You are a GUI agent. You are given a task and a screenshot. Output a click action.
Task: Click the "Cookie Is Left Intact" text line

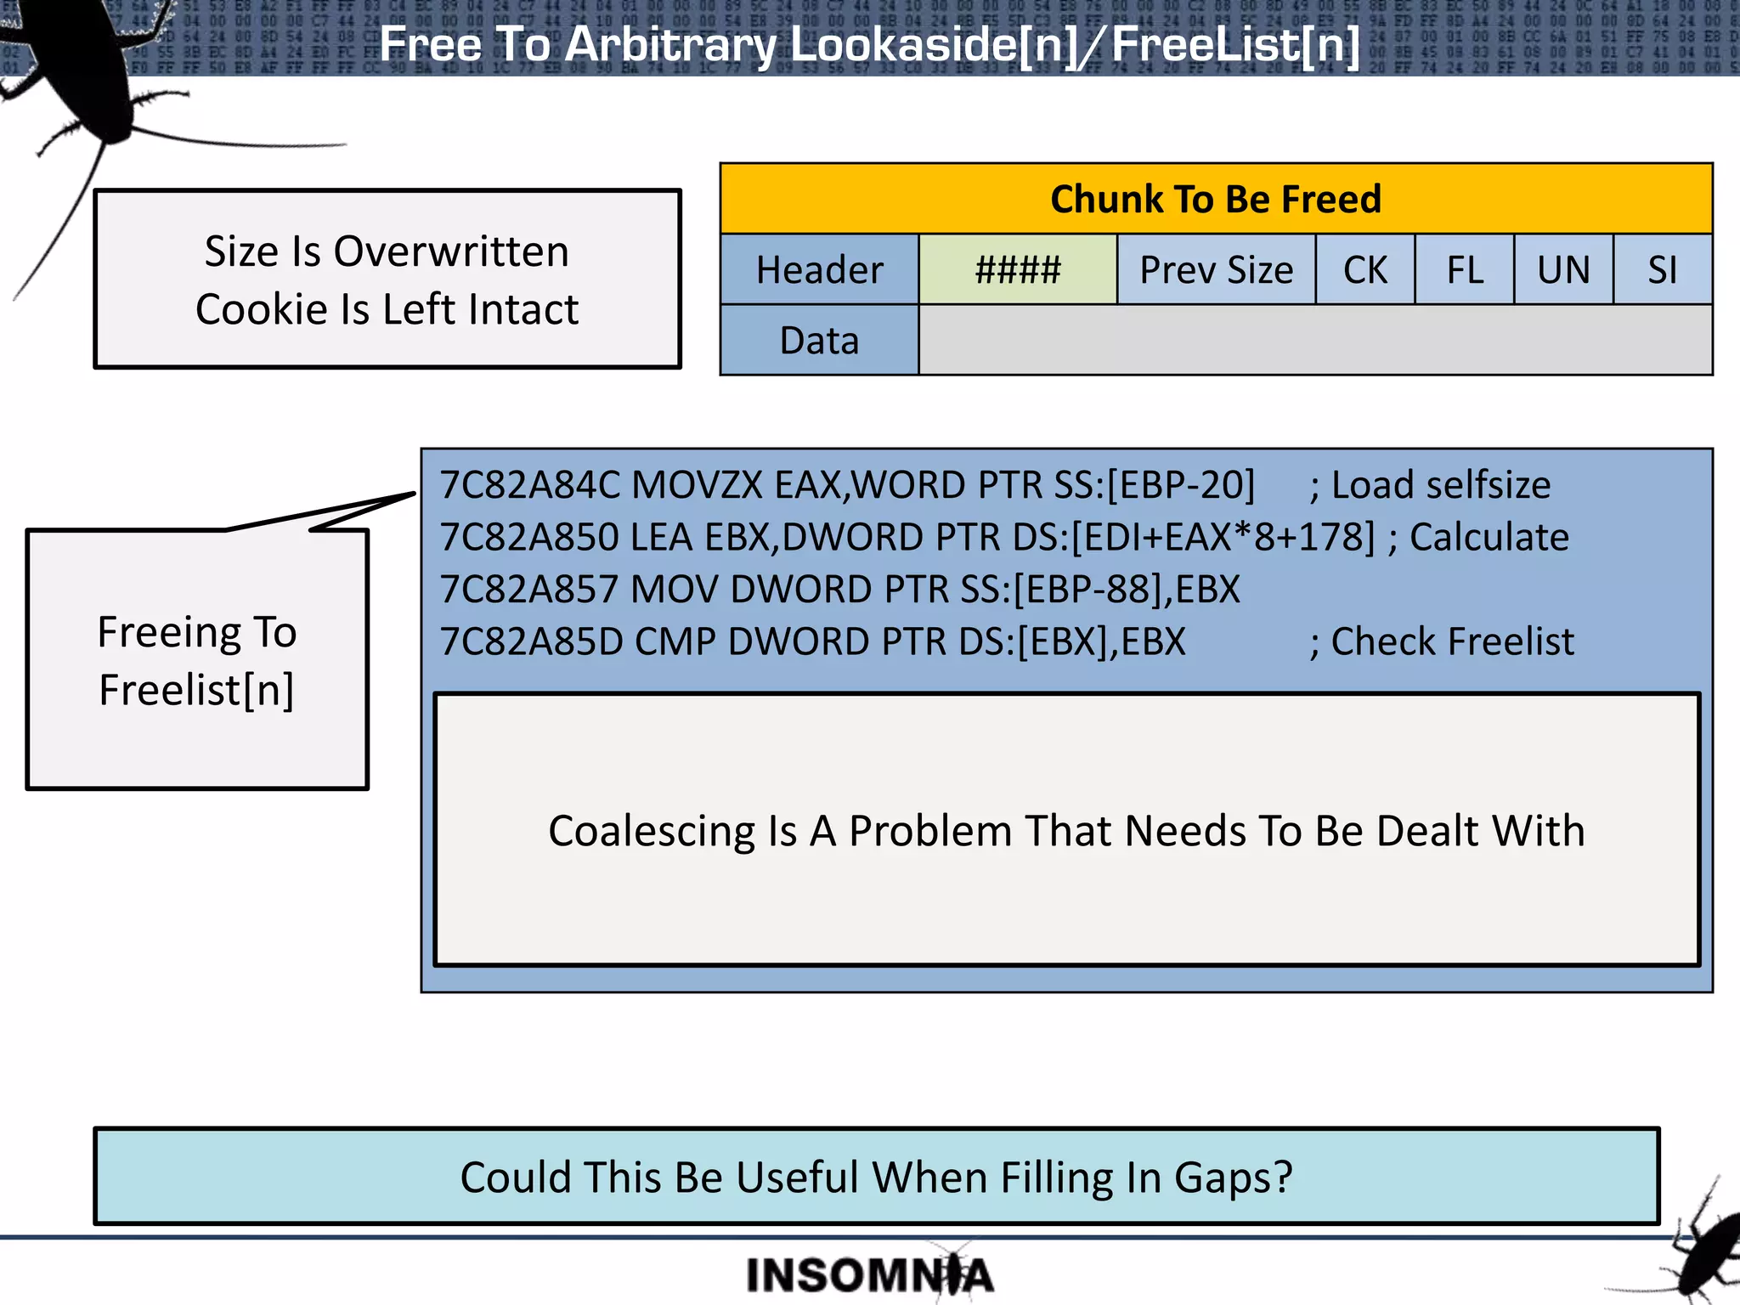pos(387,309)
